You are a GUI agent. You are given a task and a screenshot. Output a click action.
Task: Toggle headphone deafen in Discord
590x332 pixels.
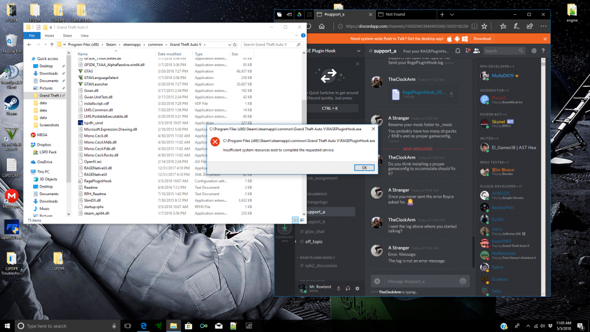(348, 288)
